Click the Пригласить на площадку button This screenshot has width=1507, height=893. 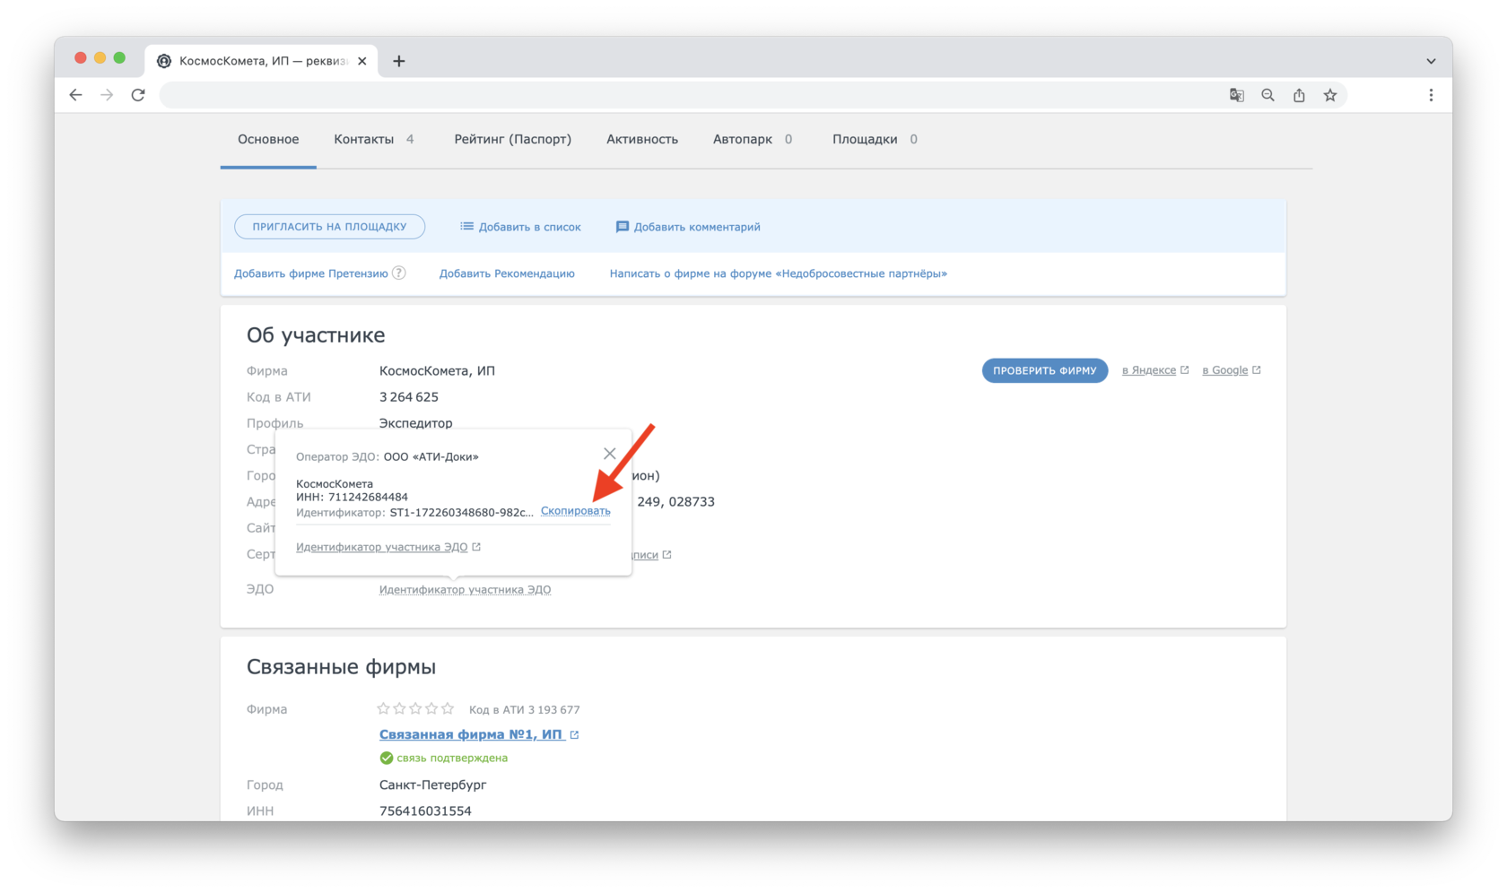[329, 227]
